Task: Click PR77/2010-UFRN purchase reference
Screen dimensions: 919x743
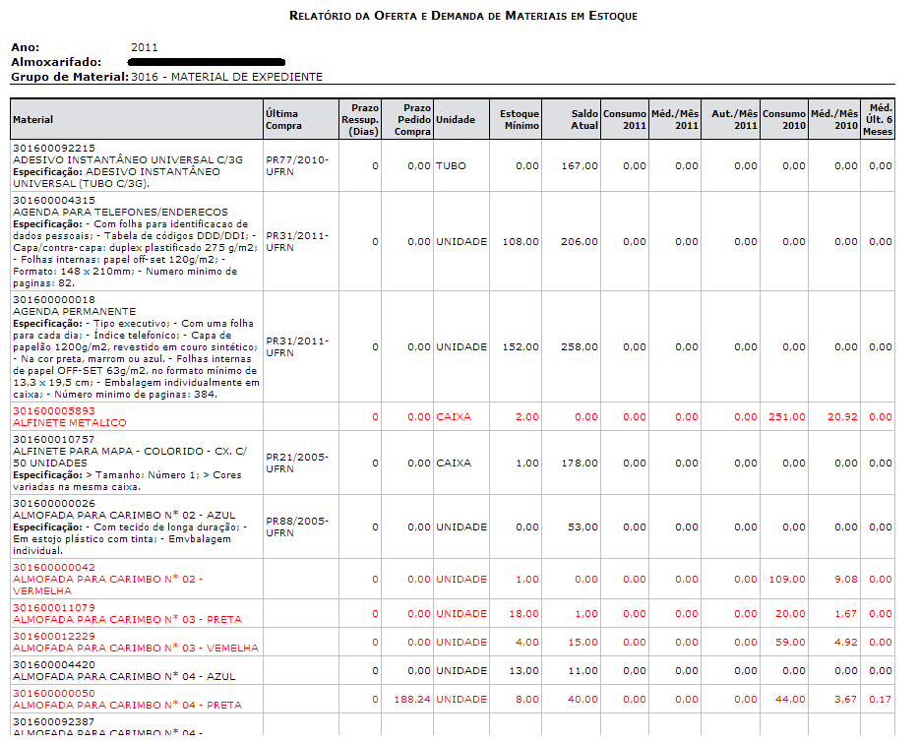Action: [297, 166]
